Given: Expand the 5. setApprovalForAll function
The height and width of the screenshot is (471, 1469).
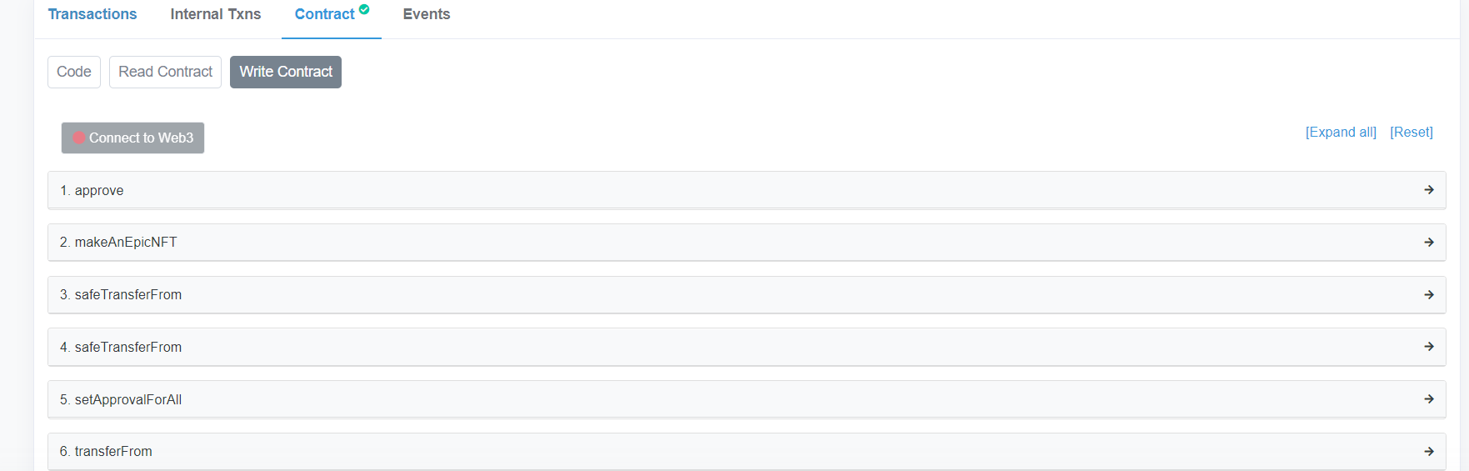Looking at the screenshot, I should point(747,399).
